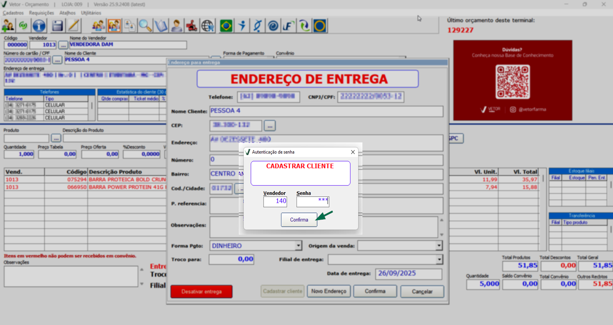The width and height of the screenshot is (613, 325).
Task: Click Confirma in the password dialog
Action: pos(299,220)
